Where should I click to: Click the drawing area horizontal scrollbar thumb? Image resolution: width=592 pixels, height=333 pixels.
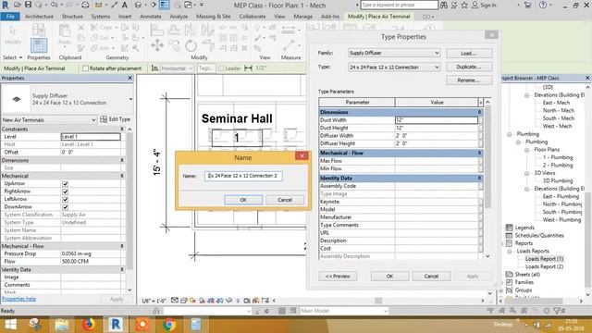tap(378, 301)
